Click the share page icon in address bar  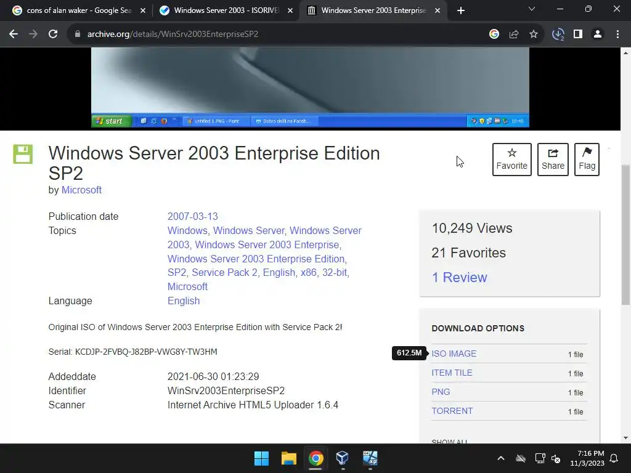click(514, 34)
